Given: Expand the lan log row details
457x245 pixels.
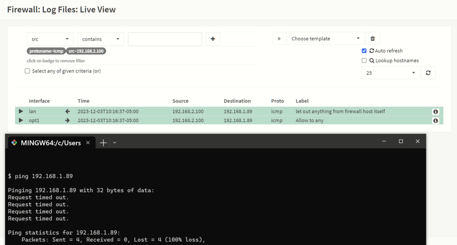Looking at the screenshot, I should point(21,111).
